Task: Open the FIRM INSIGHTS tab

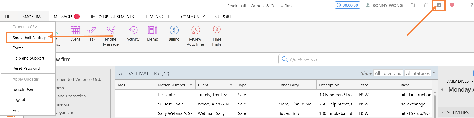Action: click(158, 17)
